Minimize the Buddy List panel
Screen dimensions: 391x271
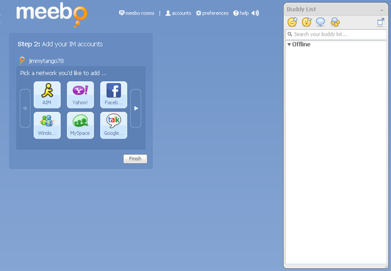382,10
